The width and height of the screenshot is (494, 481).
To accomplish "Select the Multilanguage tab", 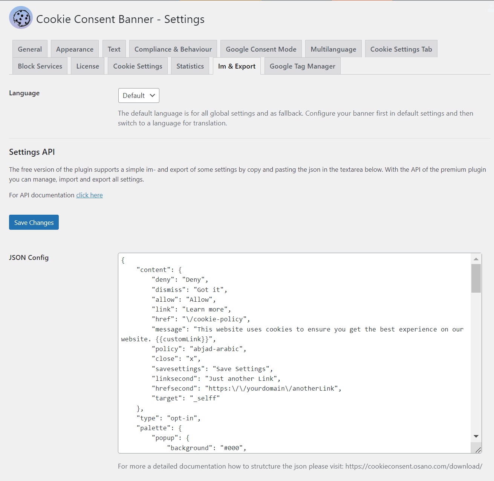I will (x=333, y=49).
